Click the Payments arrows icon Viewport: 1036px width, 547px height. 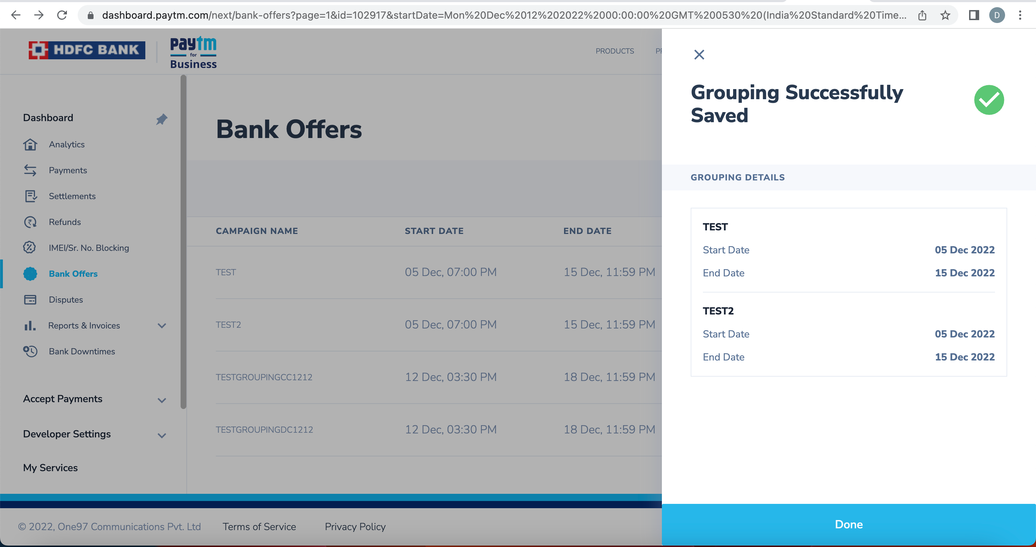(30, 170)
